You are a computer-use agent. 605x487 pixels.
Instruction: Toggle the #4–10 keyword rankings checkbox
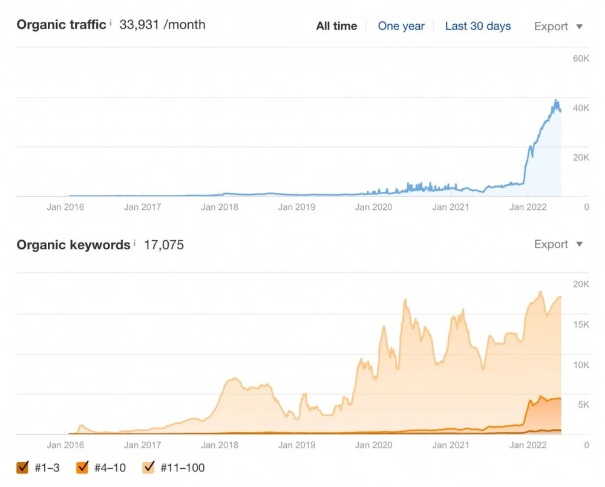point(83,467)
